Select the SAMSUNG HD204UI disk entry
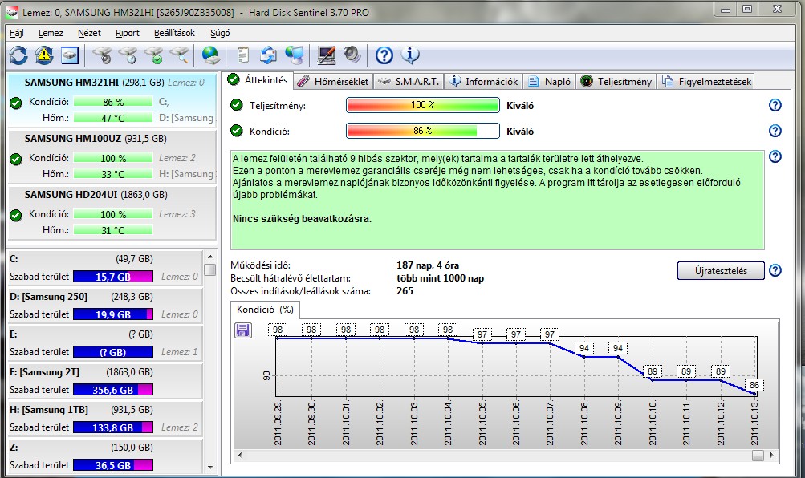This screenshot has height=478, width=805. 112,213
